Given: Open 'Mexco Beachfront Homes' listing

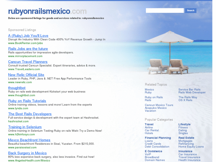Looking at the screenshot, I should (x=29, y=140).
